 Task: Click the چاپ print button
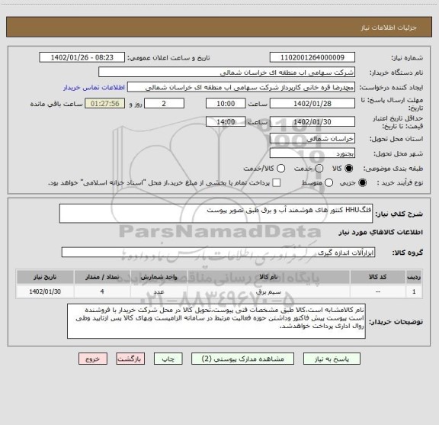click(x=168, y=359)
